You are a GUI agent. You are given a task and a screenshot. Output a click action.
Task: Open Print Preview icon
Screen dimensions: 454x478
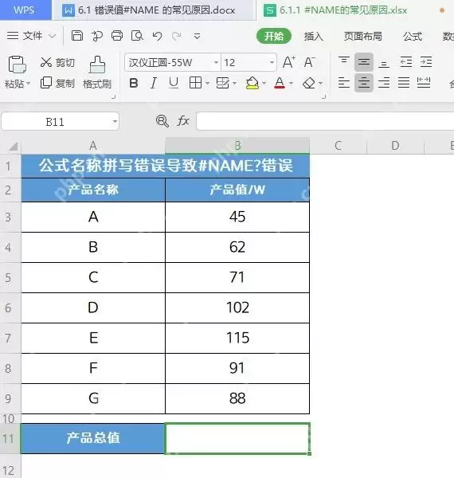point(137,36)
